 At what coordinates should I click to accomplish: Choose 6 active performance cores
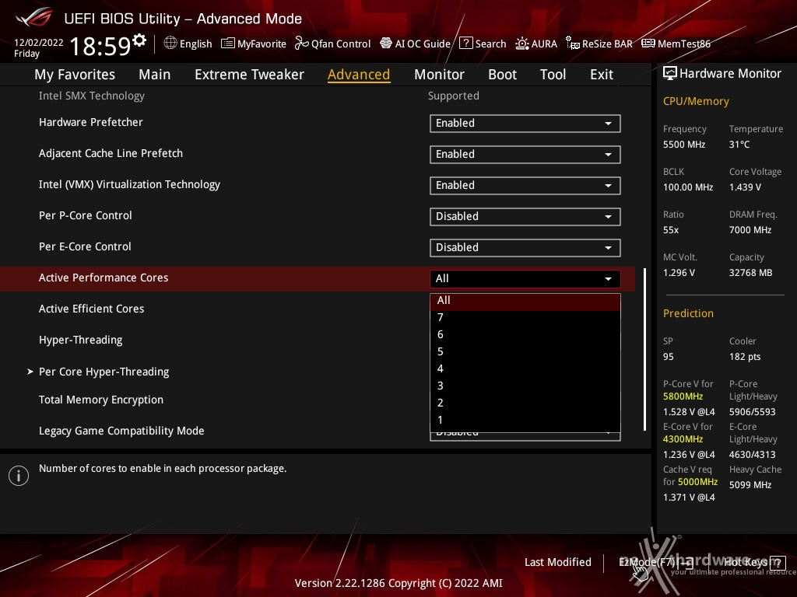click(525, 334)
